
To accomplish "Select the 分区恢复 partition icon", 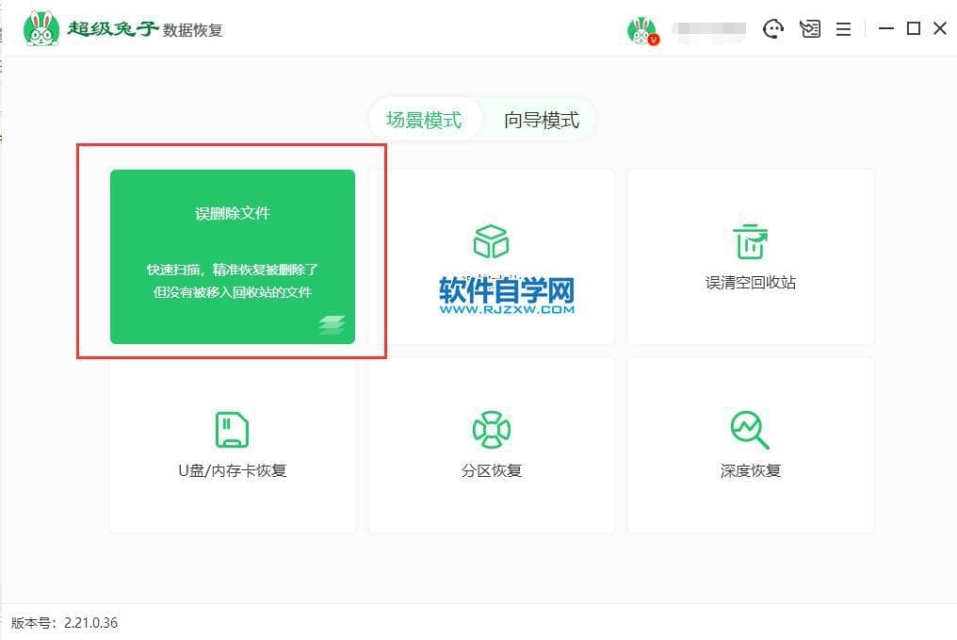I will (491, 430).
